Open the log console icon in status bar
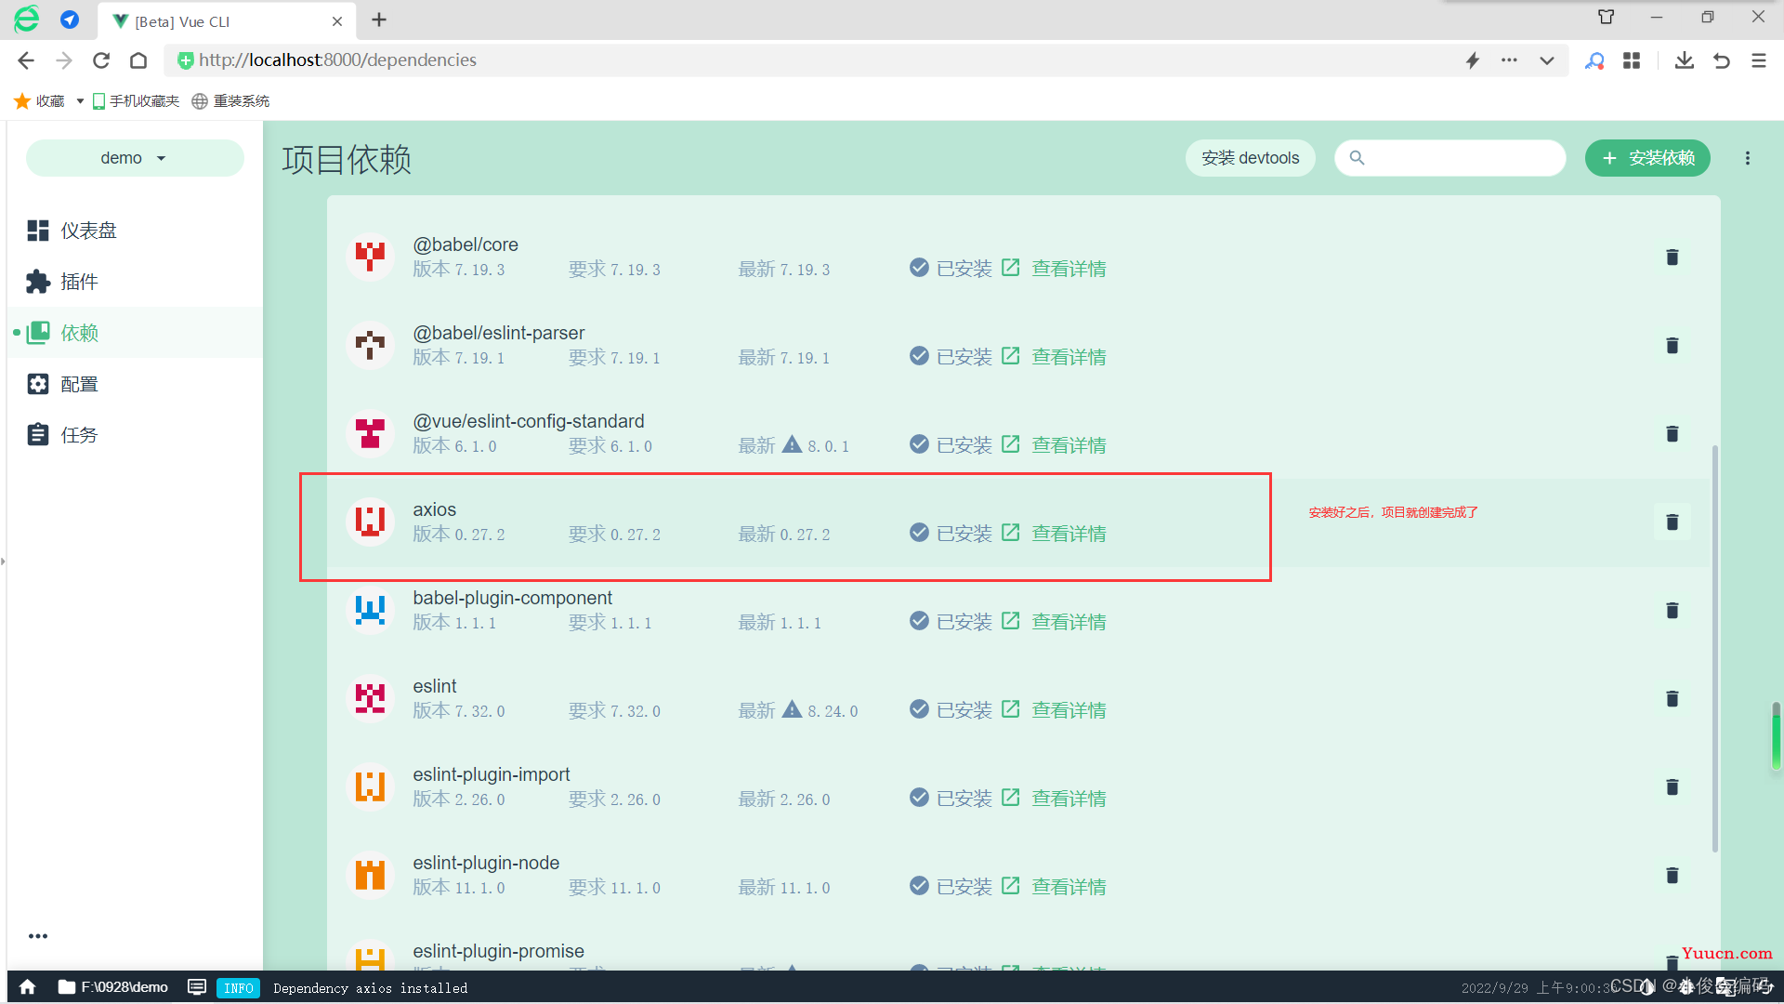The width and height of the screenshot is (1784, 1004). pos(196,987)
